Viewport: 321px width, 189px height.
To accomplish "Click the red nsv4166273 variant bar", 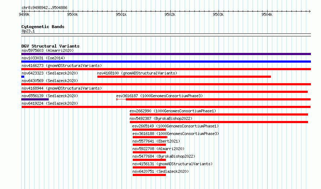I will click(166, 69).
